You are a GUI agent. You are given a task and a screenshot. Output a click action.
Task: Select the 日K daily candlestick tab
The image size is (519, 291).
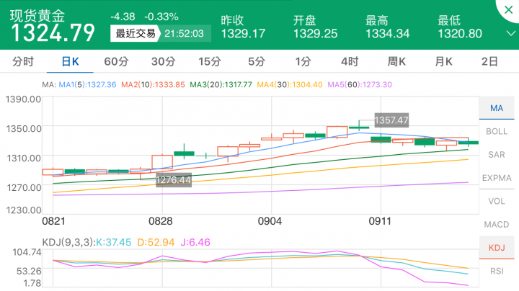click(x=71, y=62)
